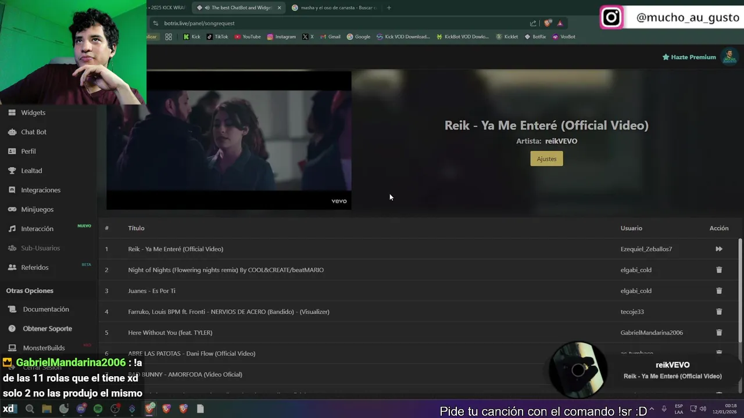Click the Referidos people icon
The width and height of the screenshot is (744, 418).
pyautogui.click(x=12, y=267)
